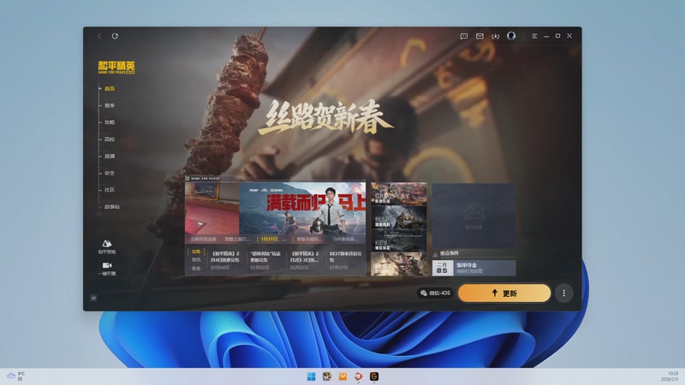
Task: Open the 02月03日 update announcement
Action: point(265,260)
